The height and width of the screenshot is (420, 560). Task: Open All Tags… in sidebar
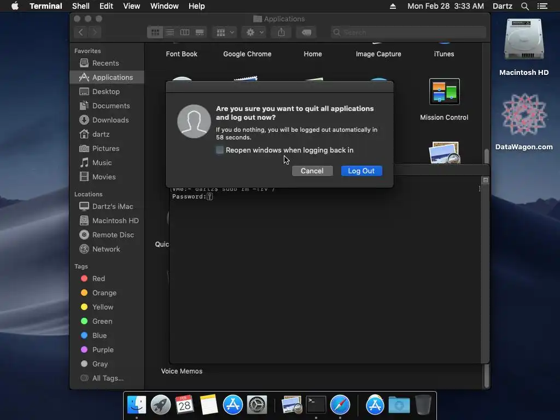click(x=107, y=378)
